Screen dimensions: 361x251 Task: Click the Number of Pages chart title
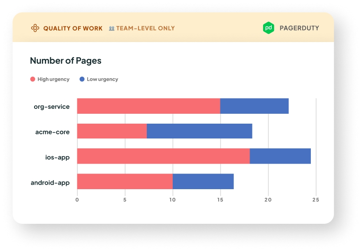point(66,61)
